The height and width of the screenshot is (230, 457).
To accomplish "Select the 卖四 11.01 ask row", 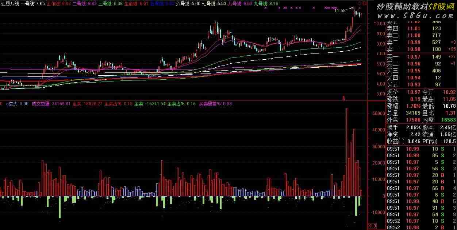I will (x=421, y=28).
